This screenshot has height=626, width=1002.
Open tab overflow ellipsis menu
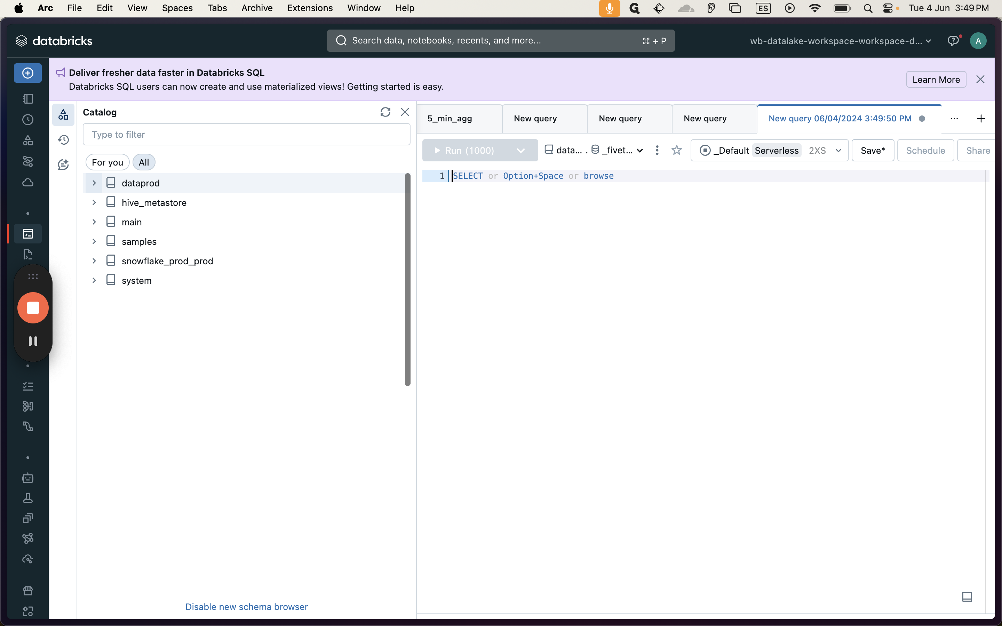click(x=954, y=119)
